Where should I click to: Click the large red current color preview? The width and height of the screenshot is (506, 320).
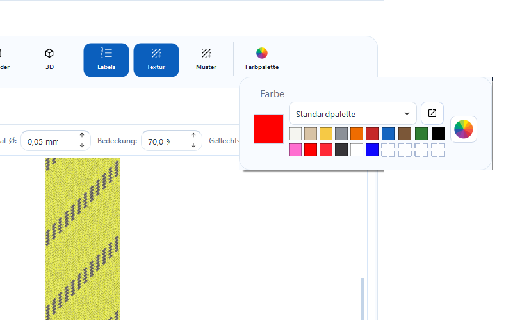coord(268,129)
